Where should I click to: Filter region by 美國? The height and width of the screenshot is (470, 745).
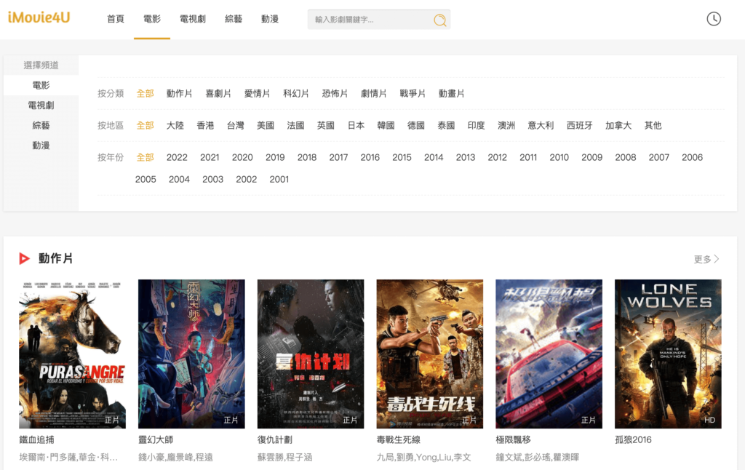(x=266, y=125)
